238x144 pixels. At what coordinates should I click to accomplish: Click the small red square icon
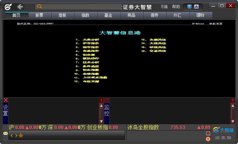[208, 133]
